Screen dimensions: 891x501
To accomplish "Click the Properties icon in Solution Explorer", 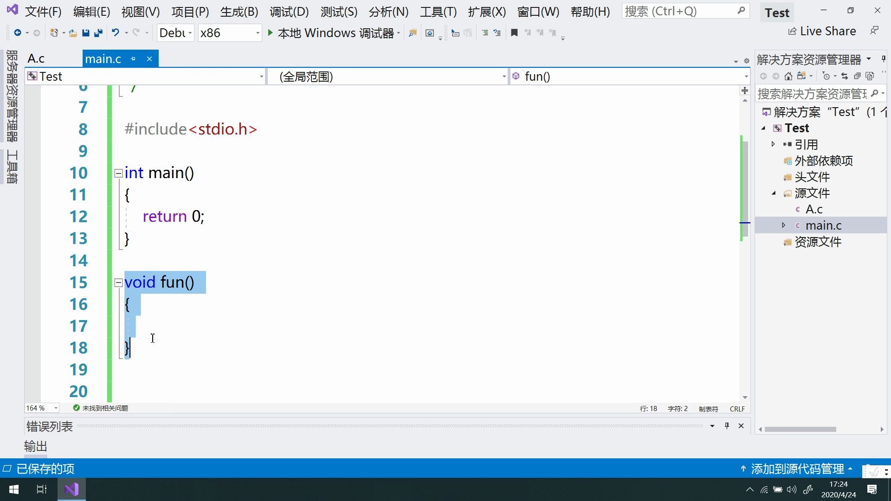I will (870, 76).
